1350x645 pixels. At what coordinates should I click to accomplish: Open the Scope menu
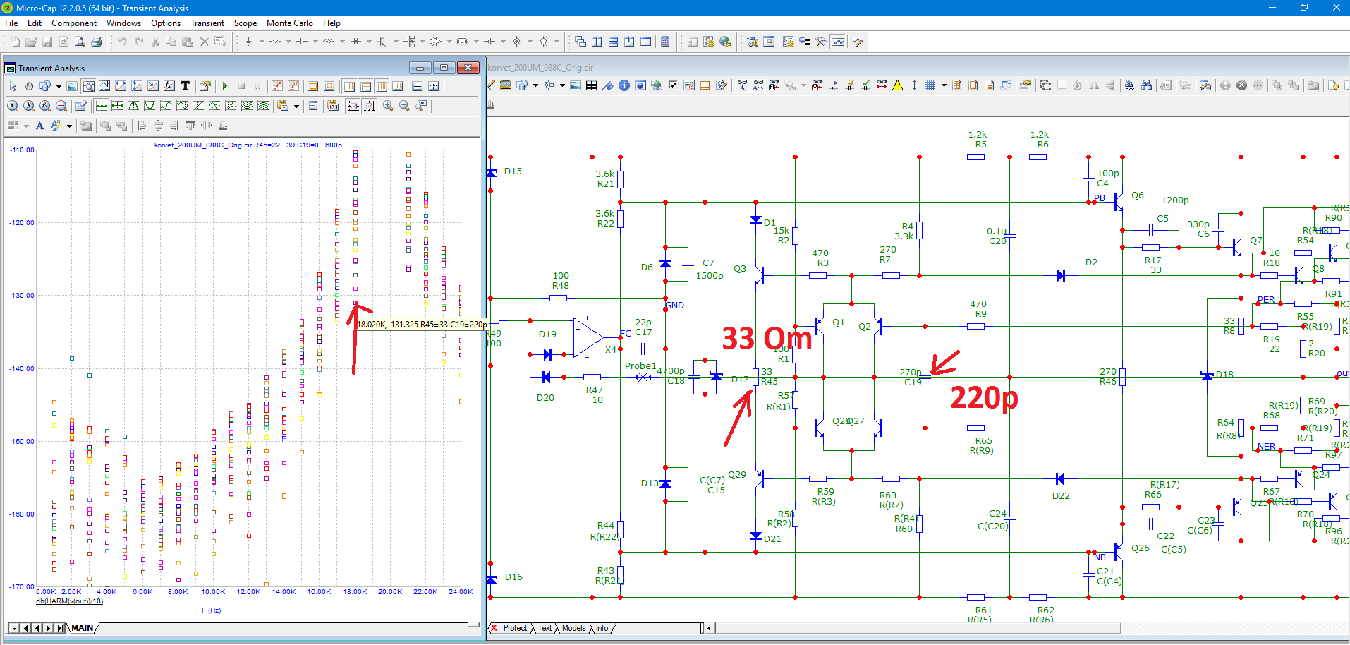pyautogui.click(x=245, y=23)
